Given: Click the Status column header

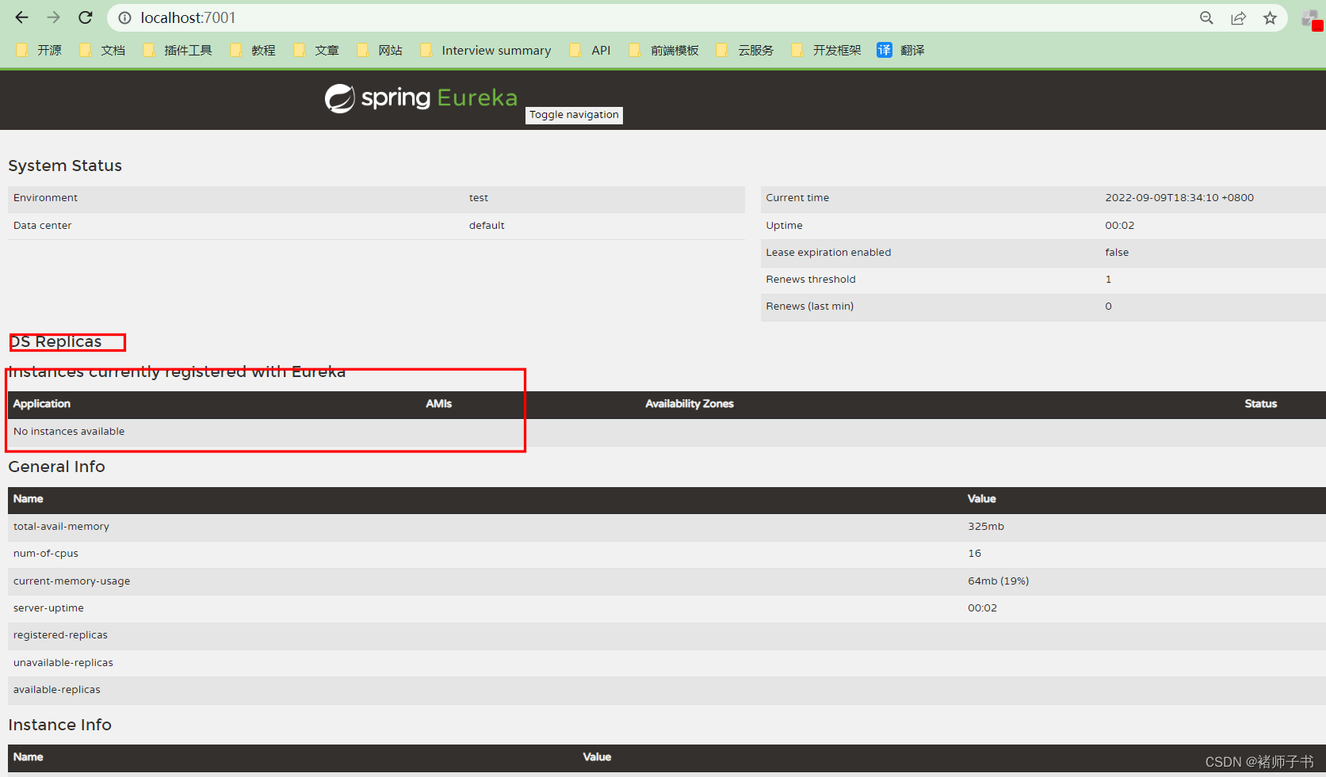Looking at the screenshot, I should [x=1260, y=404].
